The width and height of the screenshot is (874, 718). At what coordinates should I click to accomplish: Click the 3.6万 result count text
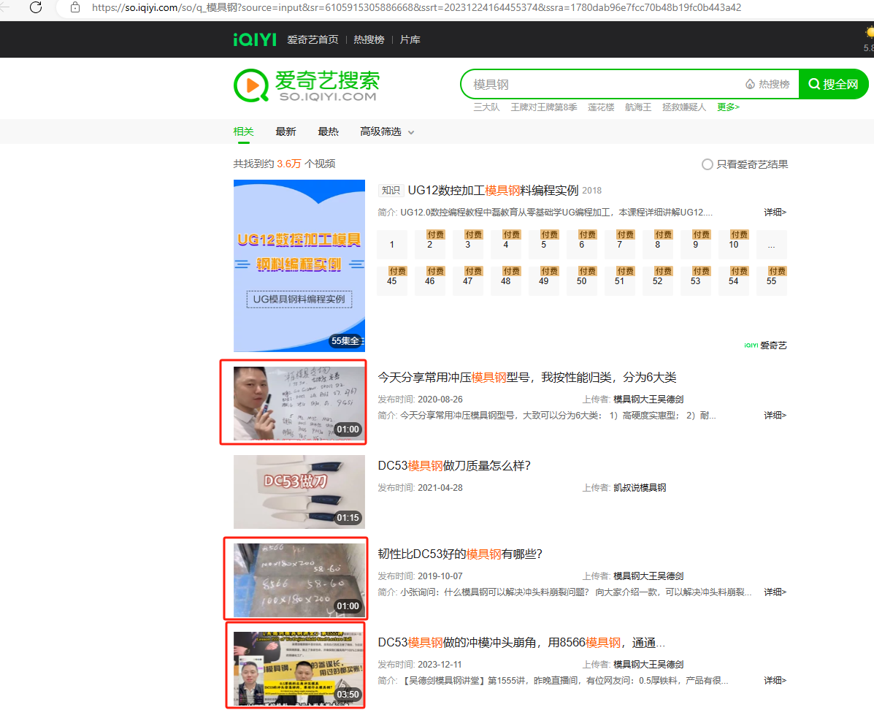pyautogui.click(x=288, y=164)
